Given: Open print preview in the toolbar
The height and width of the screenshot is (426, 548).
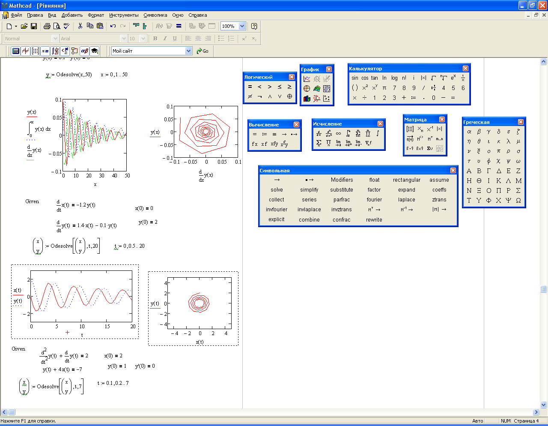Looking at the screenshot, I should point(57,26).
